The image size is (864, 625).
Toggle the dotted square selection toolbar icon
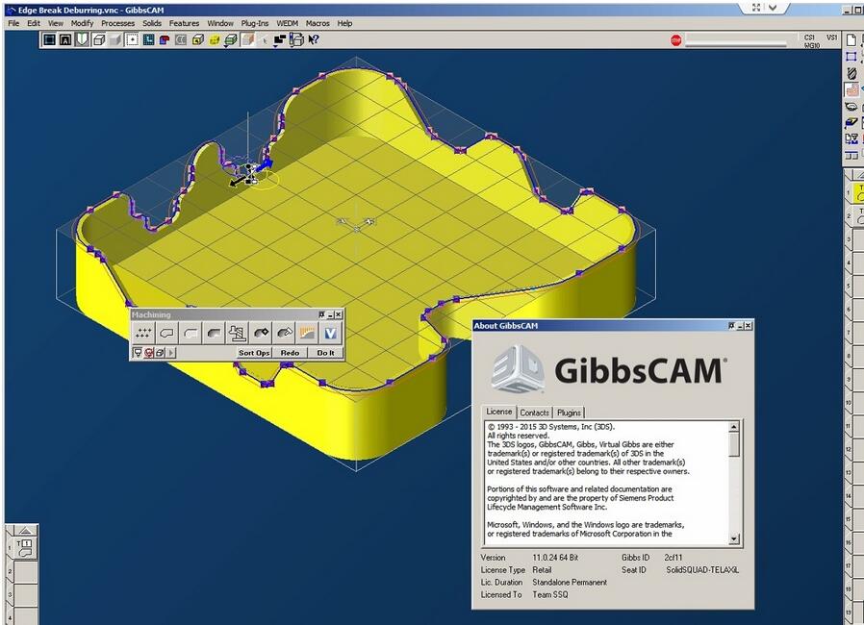(x=132, y=39)
